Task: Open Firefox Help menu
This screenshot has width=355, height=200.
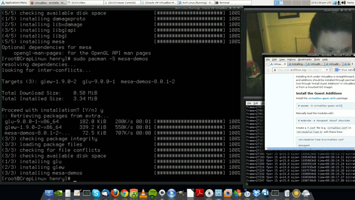Action: [325, 59]
